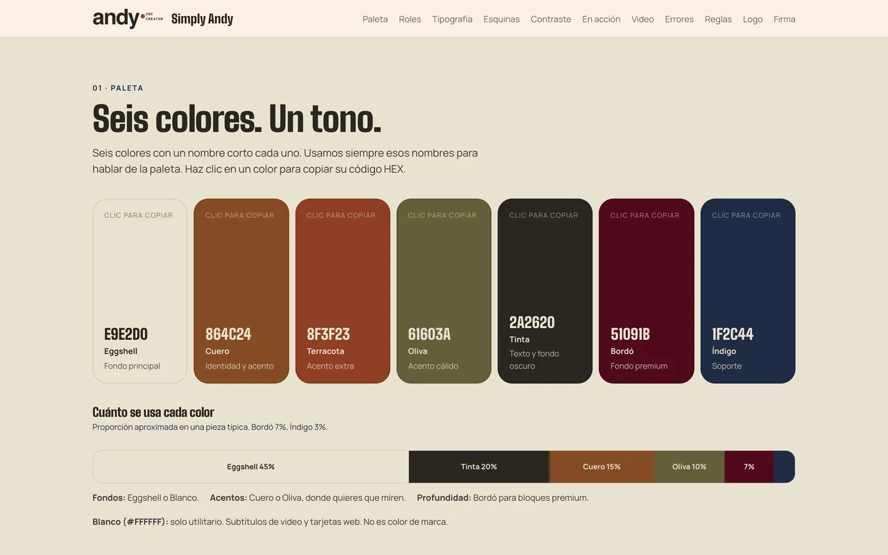Copy the Eggshell E9E2D0 color swatch

(x=140, y=291)
